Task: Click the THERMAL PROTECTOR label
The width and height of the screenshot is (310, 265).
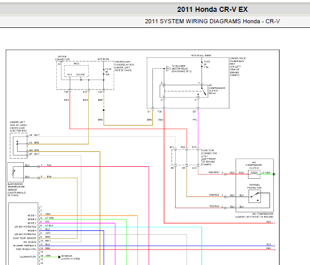Action: (254, 186)
